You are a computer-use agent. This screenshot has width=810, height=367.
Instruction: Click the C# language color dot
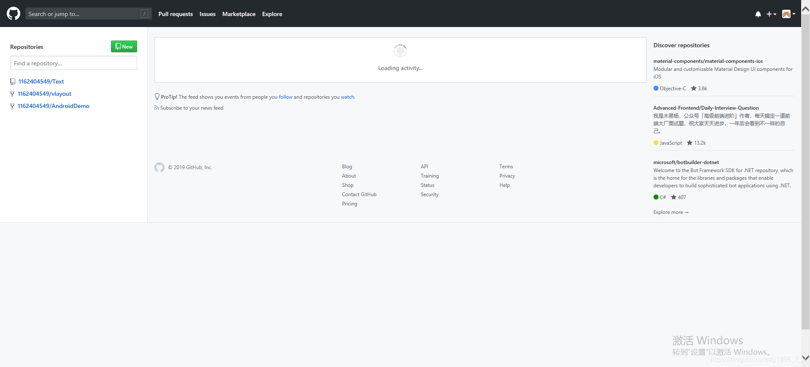[x=656, y=197]
